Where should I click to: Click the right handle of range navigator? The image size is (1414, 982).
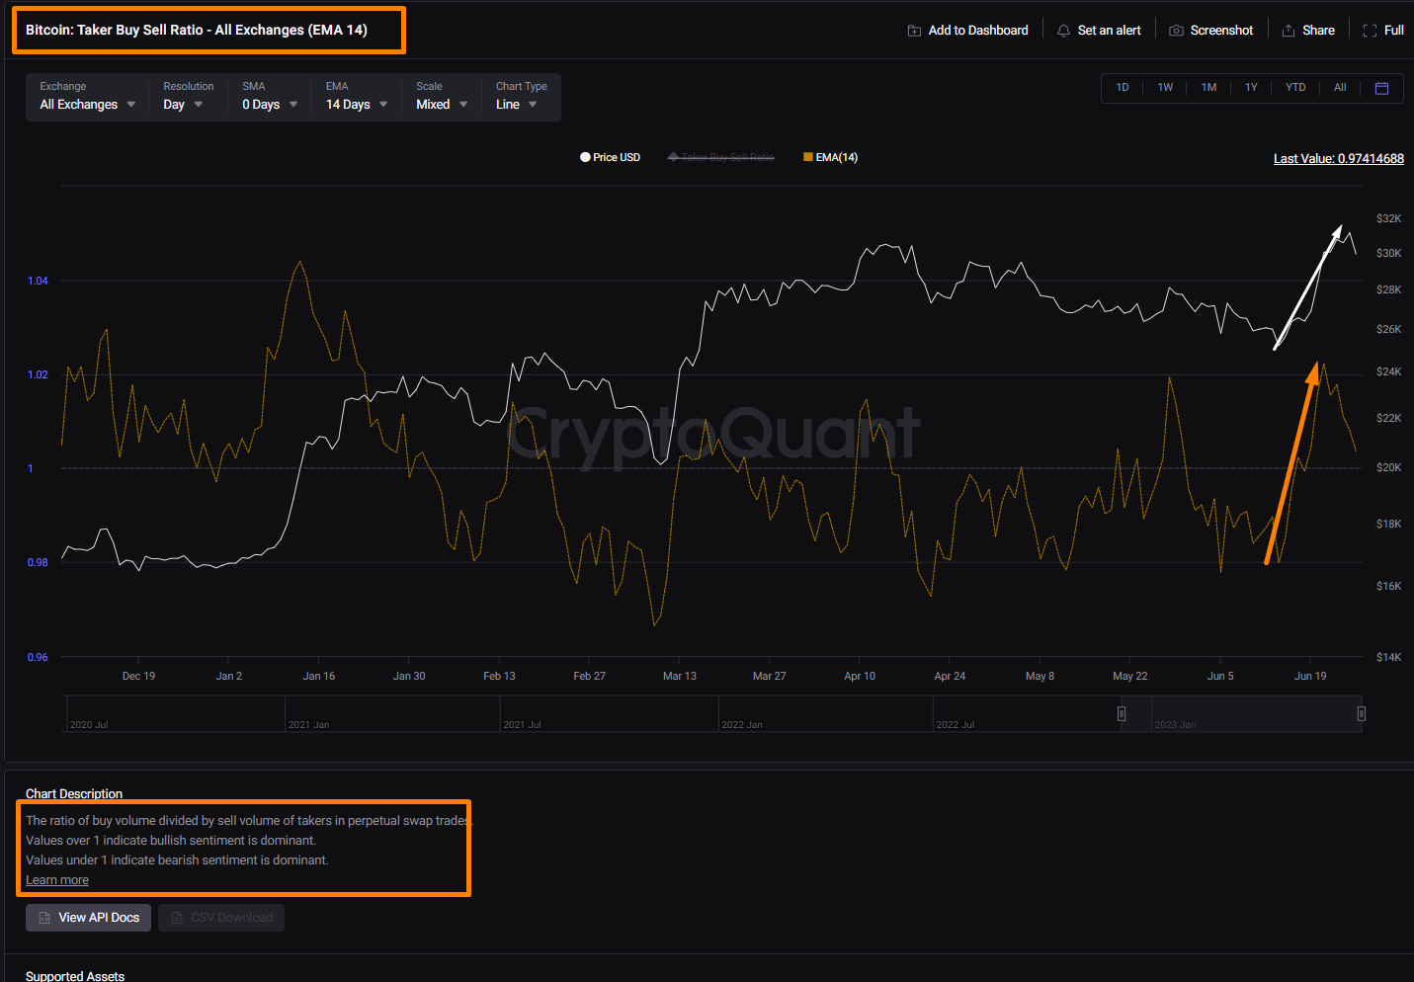point(1362,713)
